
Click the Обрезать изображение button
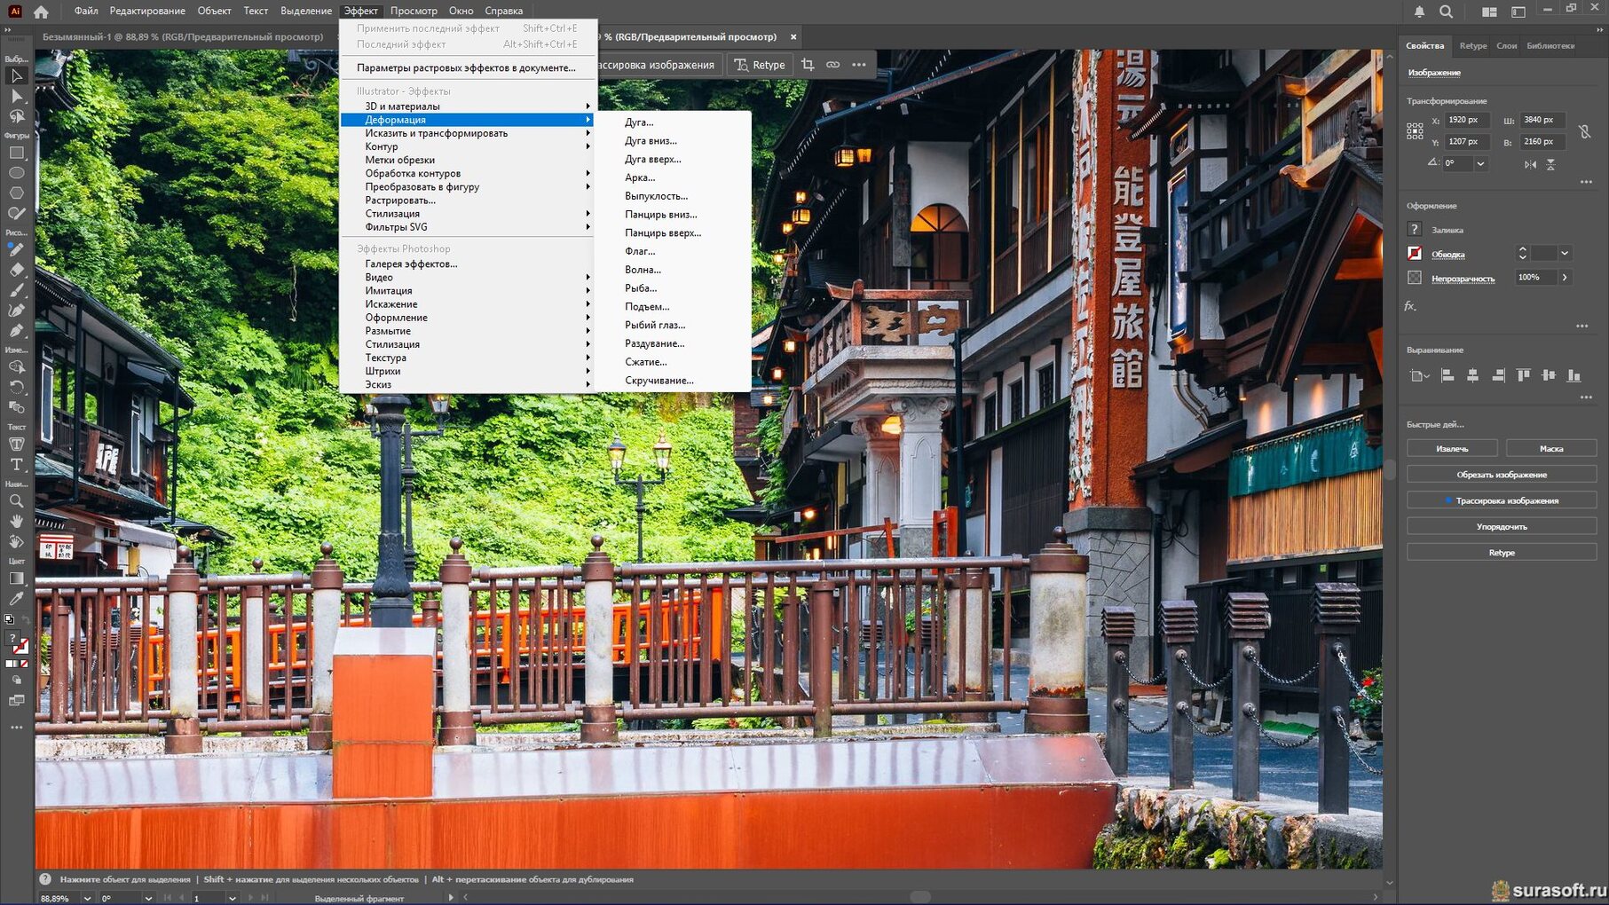(x=1501, y=475)
